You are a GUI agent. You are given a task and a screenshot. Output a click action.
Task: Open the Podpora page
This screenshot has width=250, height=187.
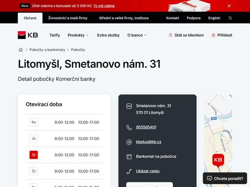pyautogui.click(x=193, y=18)
